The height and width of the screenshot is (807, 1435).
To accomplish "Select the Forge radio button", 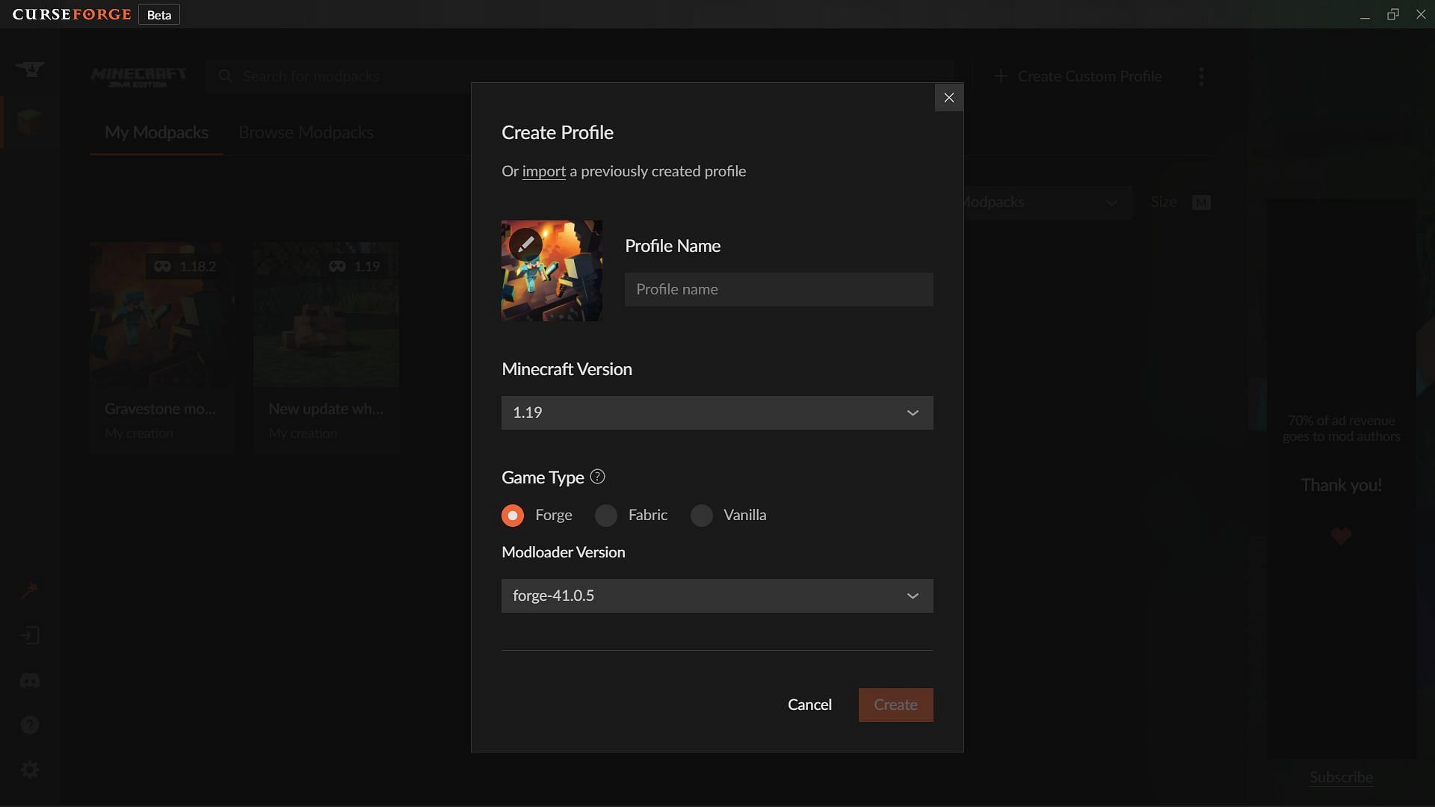I will coord(513,516).
